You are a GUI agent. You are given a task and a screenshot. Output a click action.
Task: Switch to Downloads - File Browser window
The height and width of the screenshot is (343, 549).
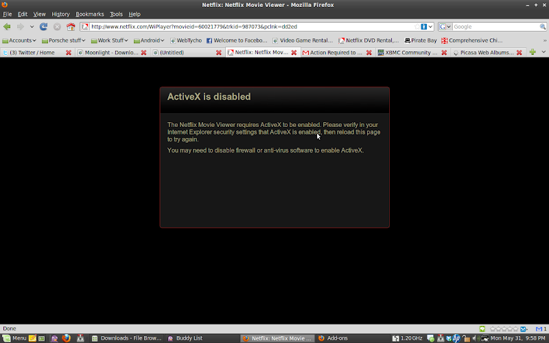click(x=126, y=338)
